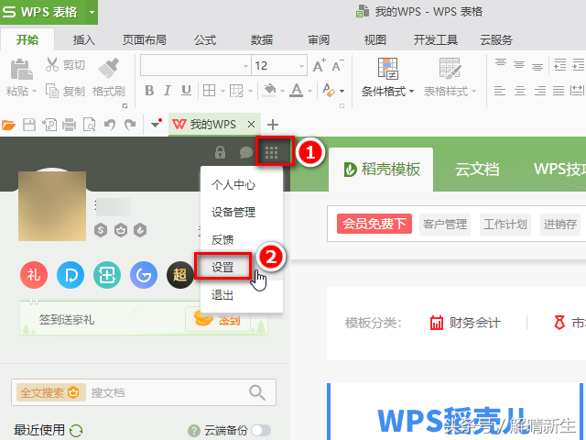
Task: Click the black 超 member circle icon
Action: 180,275
